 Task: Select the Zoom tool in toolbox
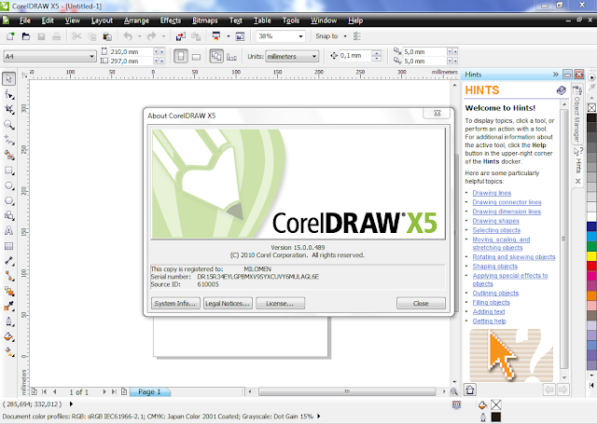tap(9, 125)
